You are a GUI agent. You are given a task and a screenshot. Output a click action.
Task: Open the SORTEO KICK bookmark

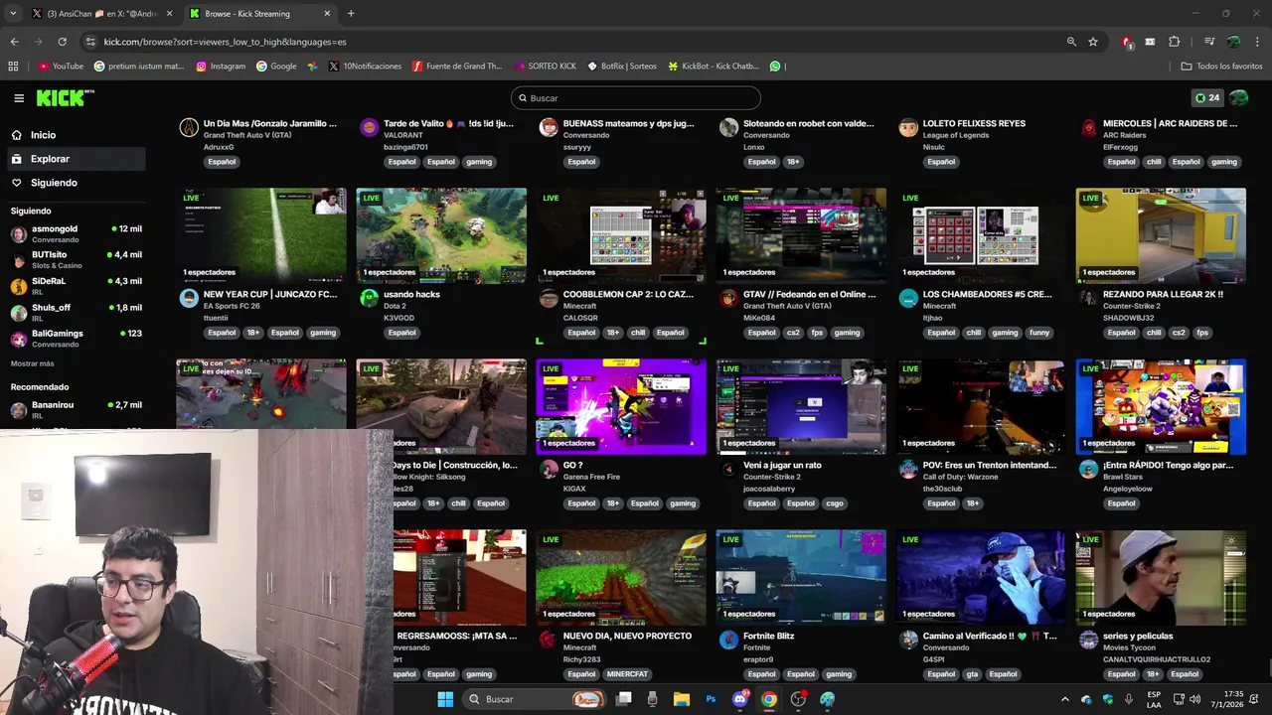pyautogui.click(x=546, y=67)
